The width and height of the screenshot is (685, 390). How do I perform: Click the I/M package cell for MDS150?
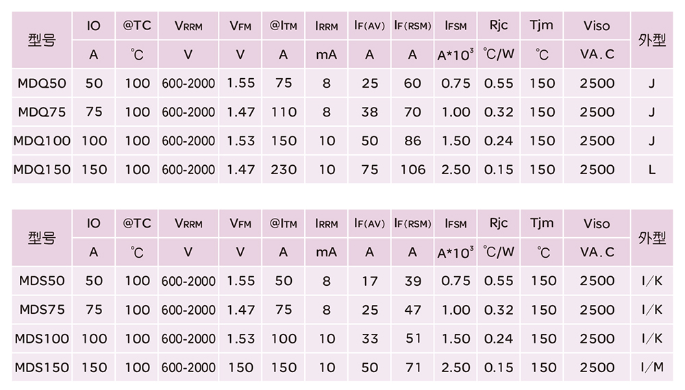tap(651, 367)
